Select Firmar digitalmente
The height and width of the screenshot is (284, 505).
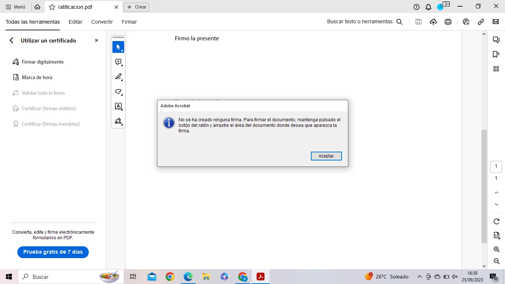click(38, 62)
